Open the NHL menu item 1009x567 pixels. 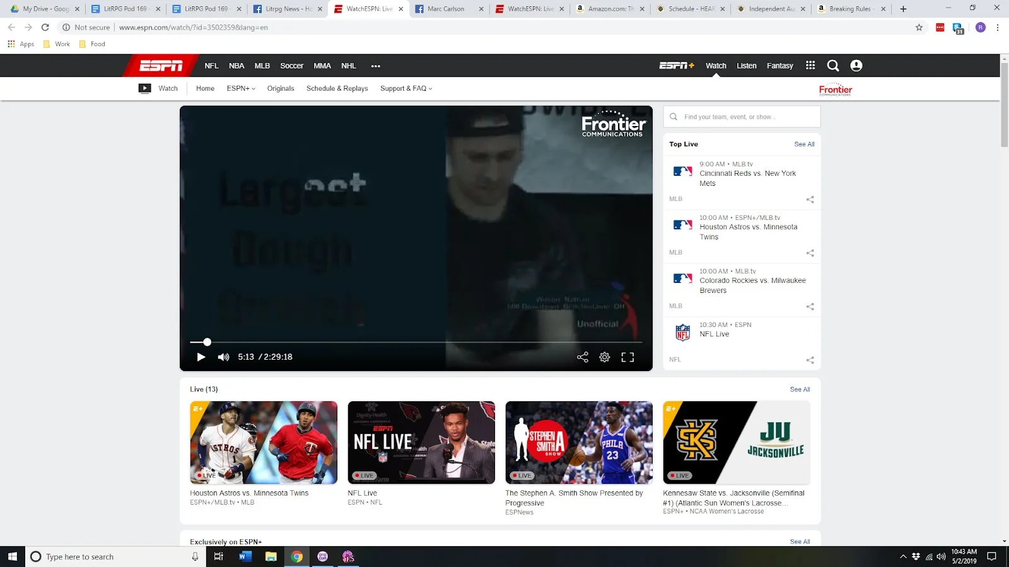point(349,66)
